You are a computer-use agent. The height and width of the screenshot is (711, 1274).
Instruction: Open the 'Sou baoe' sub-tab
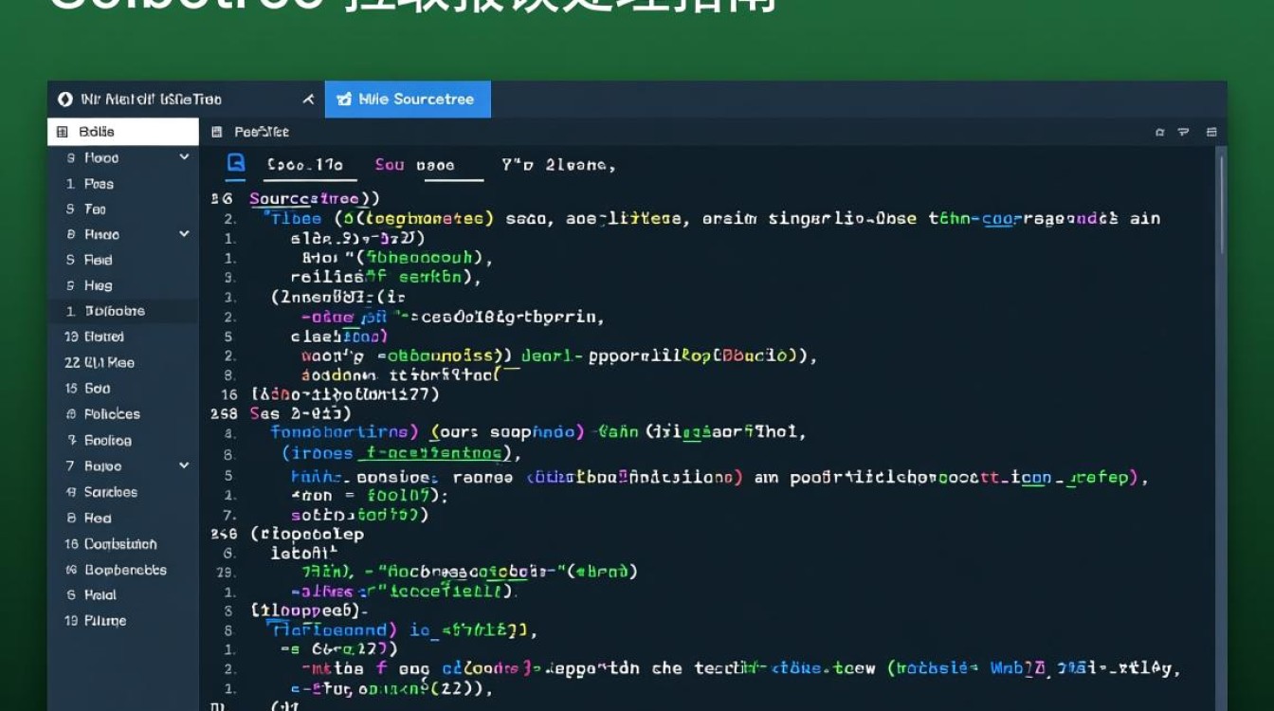pos(414,165)
